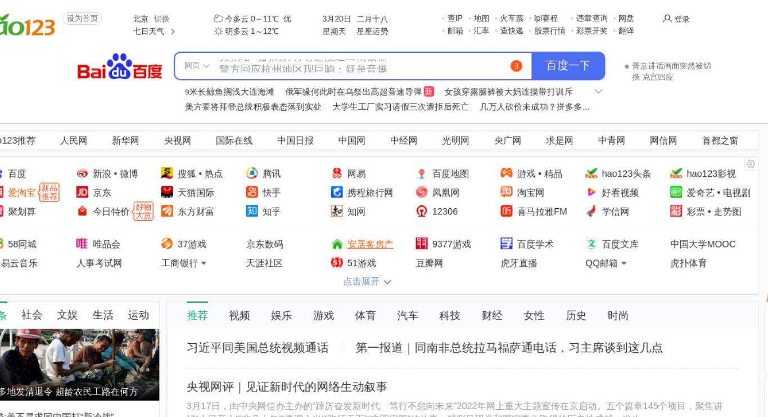768x417 pixels.
Task: Open the Sina Weibo site icon
Action: (82, 173)
